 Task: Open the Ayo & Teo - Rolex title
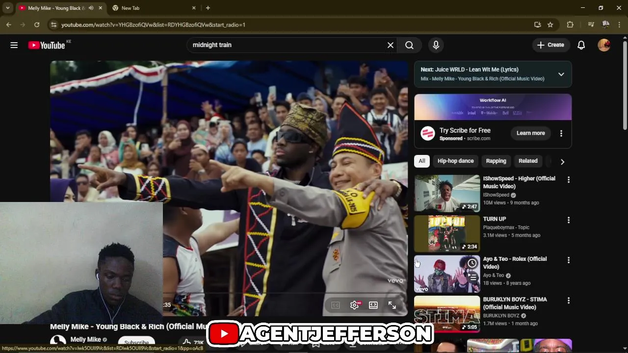(515, 263)
